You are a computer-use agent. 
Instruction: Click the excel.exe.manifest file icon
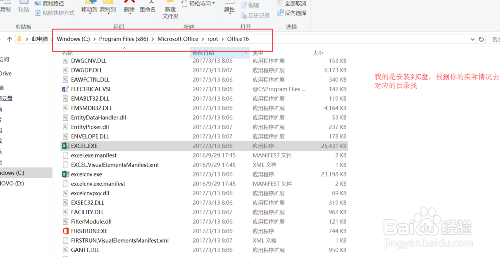[x=65, y=155]
